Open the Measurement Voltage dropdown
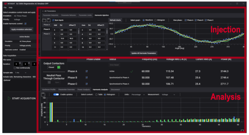Screen dimensions: 249x135 pyautogui.click(x=168, y=95)
